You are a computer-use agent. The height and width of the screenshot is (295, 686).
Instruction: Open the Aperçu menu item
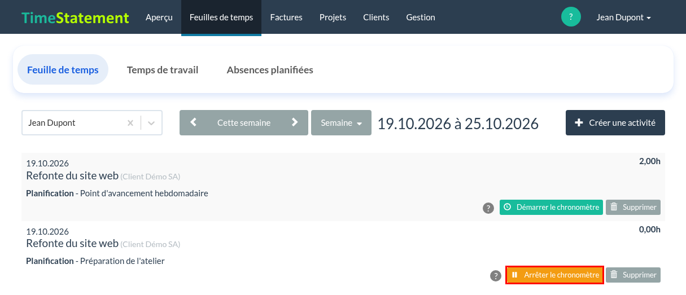pos(159,17)
